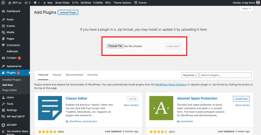This screenshot has height=135, width=261.
Task: Click the Yet Another Stars Rating star icon
Action: coord(3,131)
